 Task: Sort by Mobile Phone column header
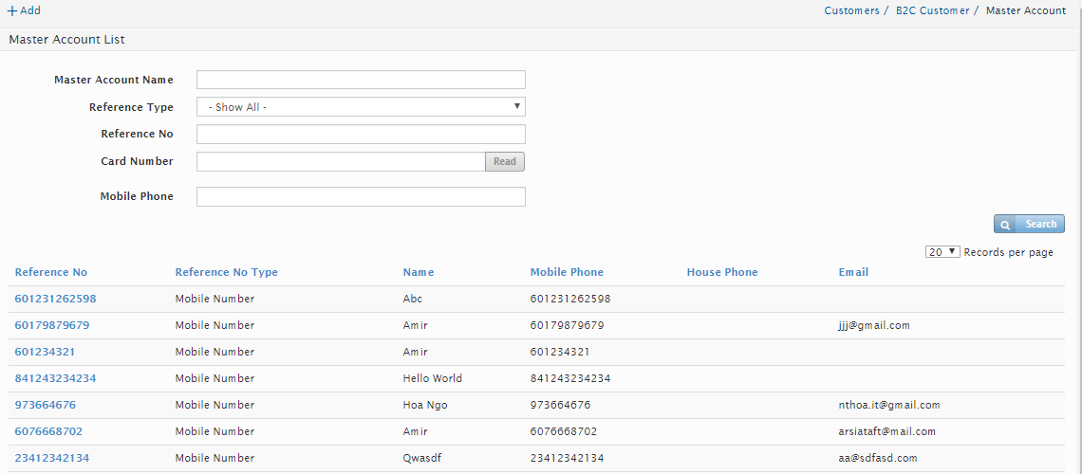tap(567, 272)
